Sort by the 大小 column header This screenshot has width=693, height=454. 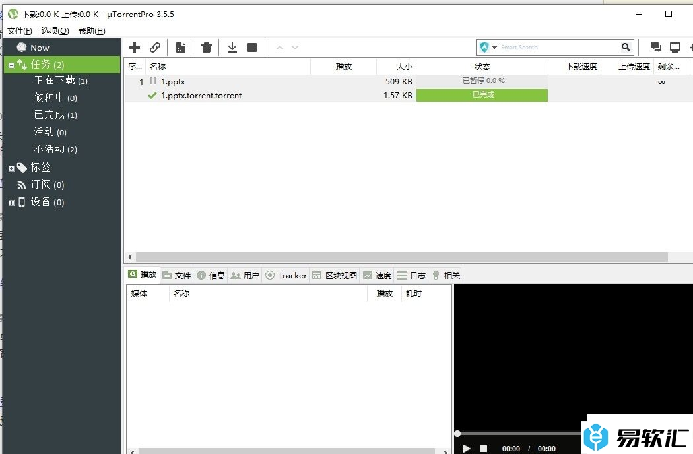[x=396, y=66]
